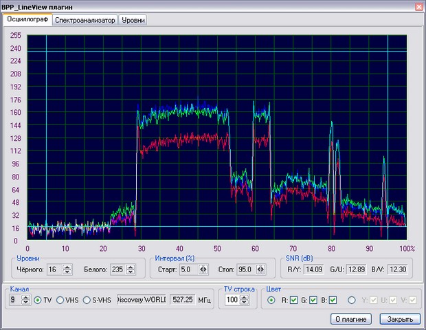Increase the TV строка line number
Screen dimensions: 426x330
[244, 298]
